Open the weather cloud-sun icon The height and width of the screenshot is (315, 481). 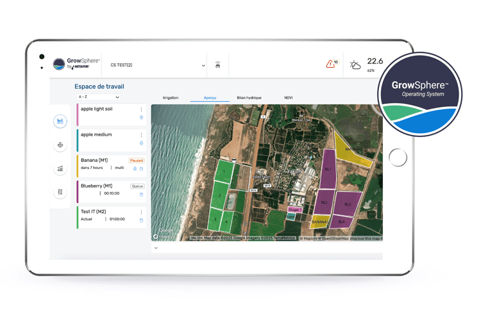pyautogui.click(x=355, y=65)
